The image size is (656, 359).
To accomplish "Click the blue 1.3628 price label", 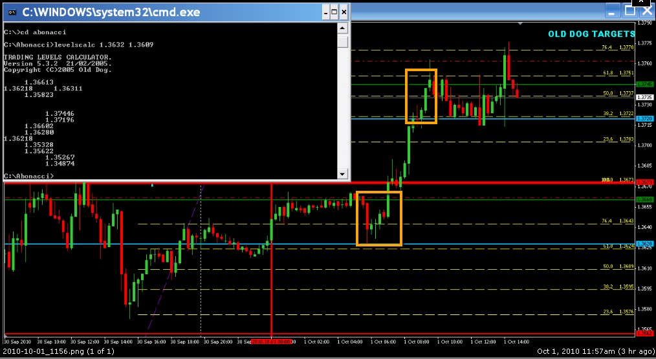I will pos(645,243).
